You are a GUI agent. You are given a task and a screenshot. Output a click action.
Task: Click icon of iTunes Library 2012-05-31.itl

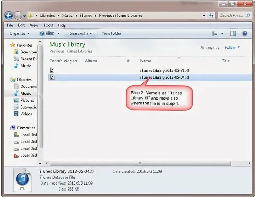click(x=52, y=70)
